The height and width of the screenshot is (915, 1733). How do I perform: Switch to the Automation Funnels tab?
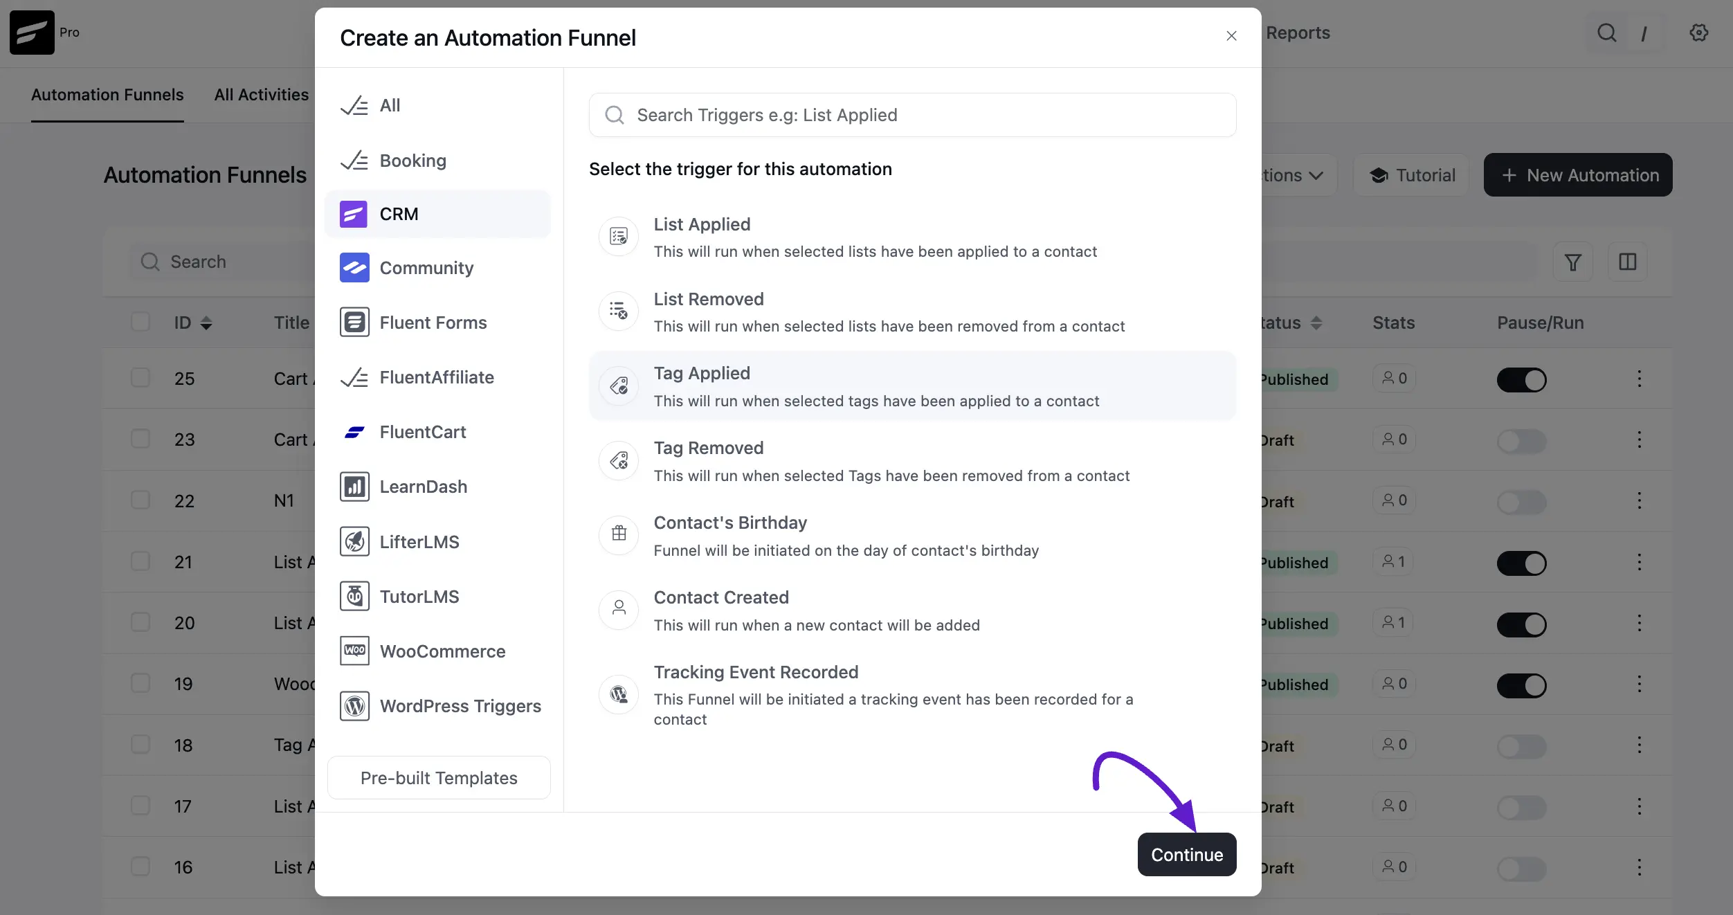107,95
